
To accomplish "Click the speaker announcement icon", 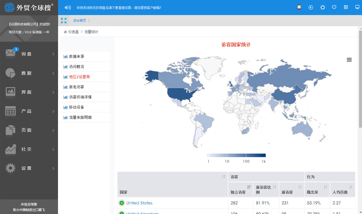I will tap(68, 8).
